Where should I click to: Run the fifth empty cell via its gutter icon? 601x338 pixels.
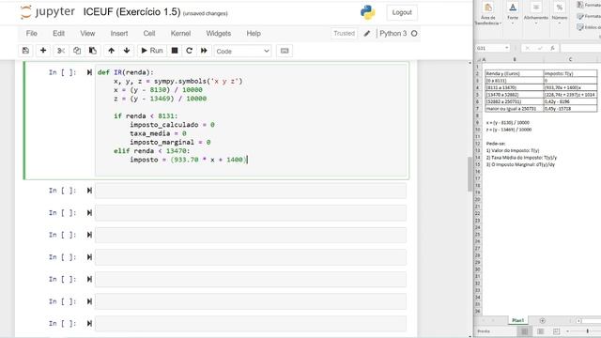[x=89, y=280]
